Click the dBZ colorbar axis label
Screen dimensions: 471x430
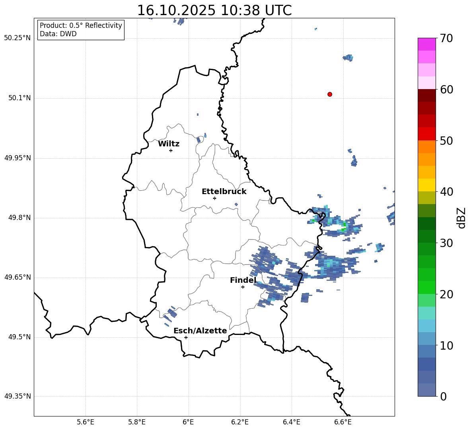[462, 218]
